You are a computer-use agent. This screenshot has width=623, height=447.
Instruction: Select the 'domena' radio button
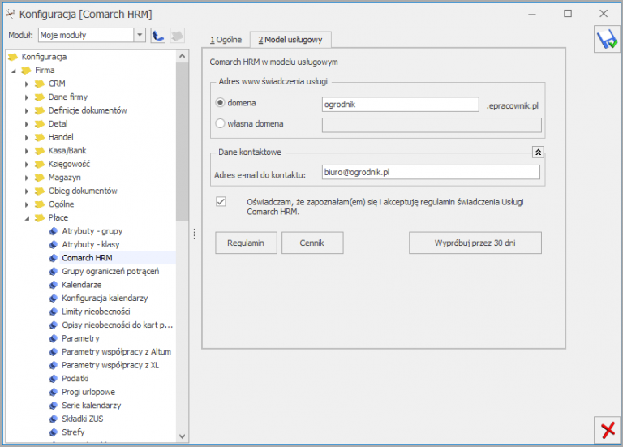(x=220, y=104)
